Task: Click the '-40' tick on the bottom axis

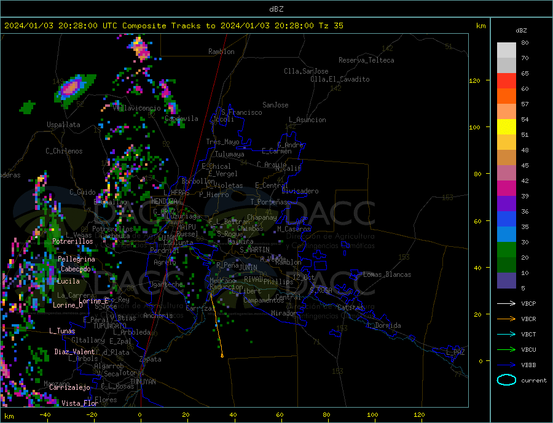Action: pos(45,415)
